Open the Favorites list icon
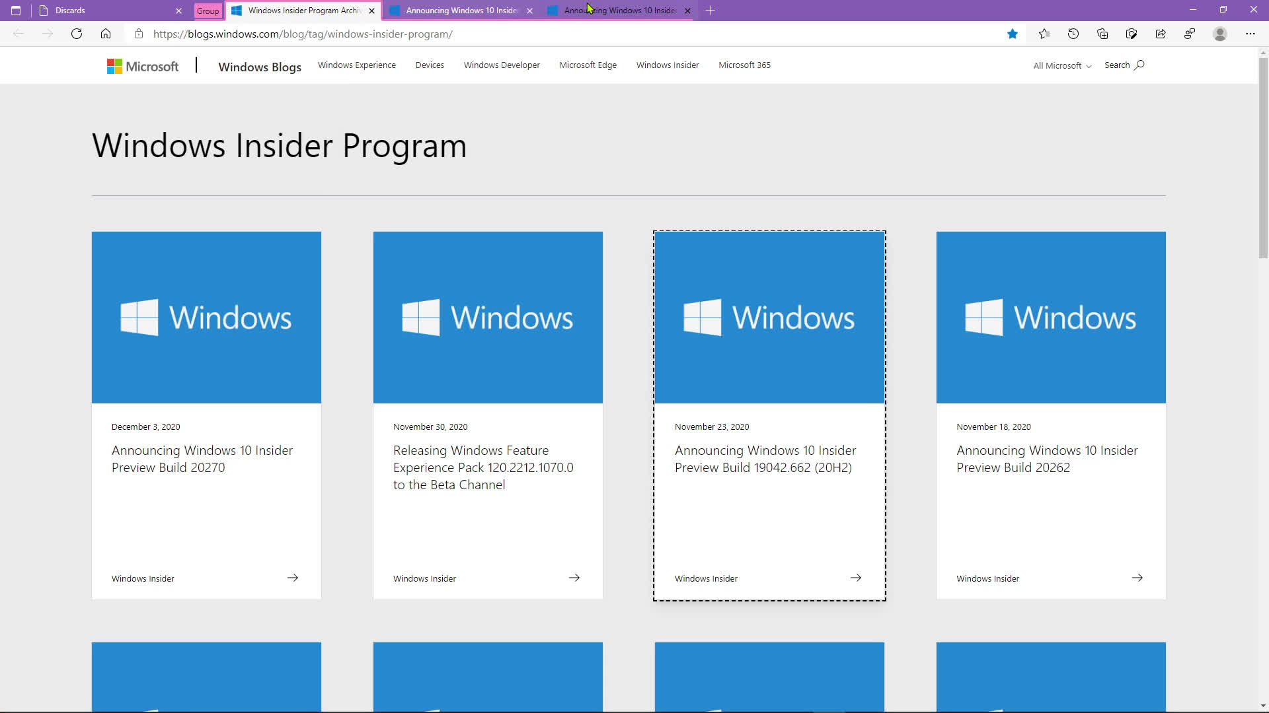1269x713 pixels. 1044,34
